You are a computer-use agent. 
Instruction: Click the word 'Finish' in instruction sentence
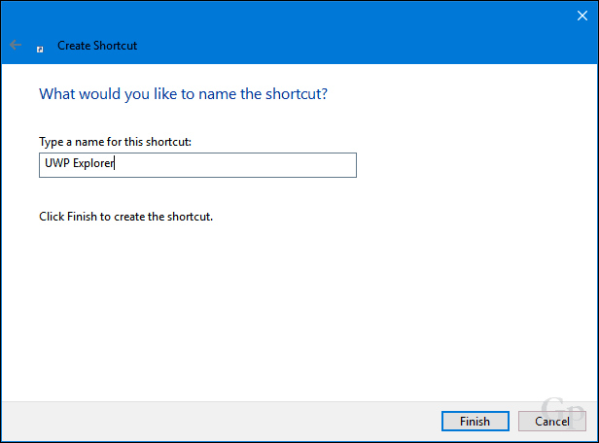82,217
